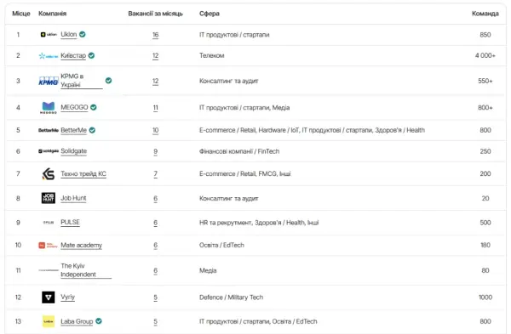Image resolution: width=511 pixels, height=334 pixels.
Task: Click the Освіта / EdTech cell in the Mate academy row
Action: pos(221,246)
